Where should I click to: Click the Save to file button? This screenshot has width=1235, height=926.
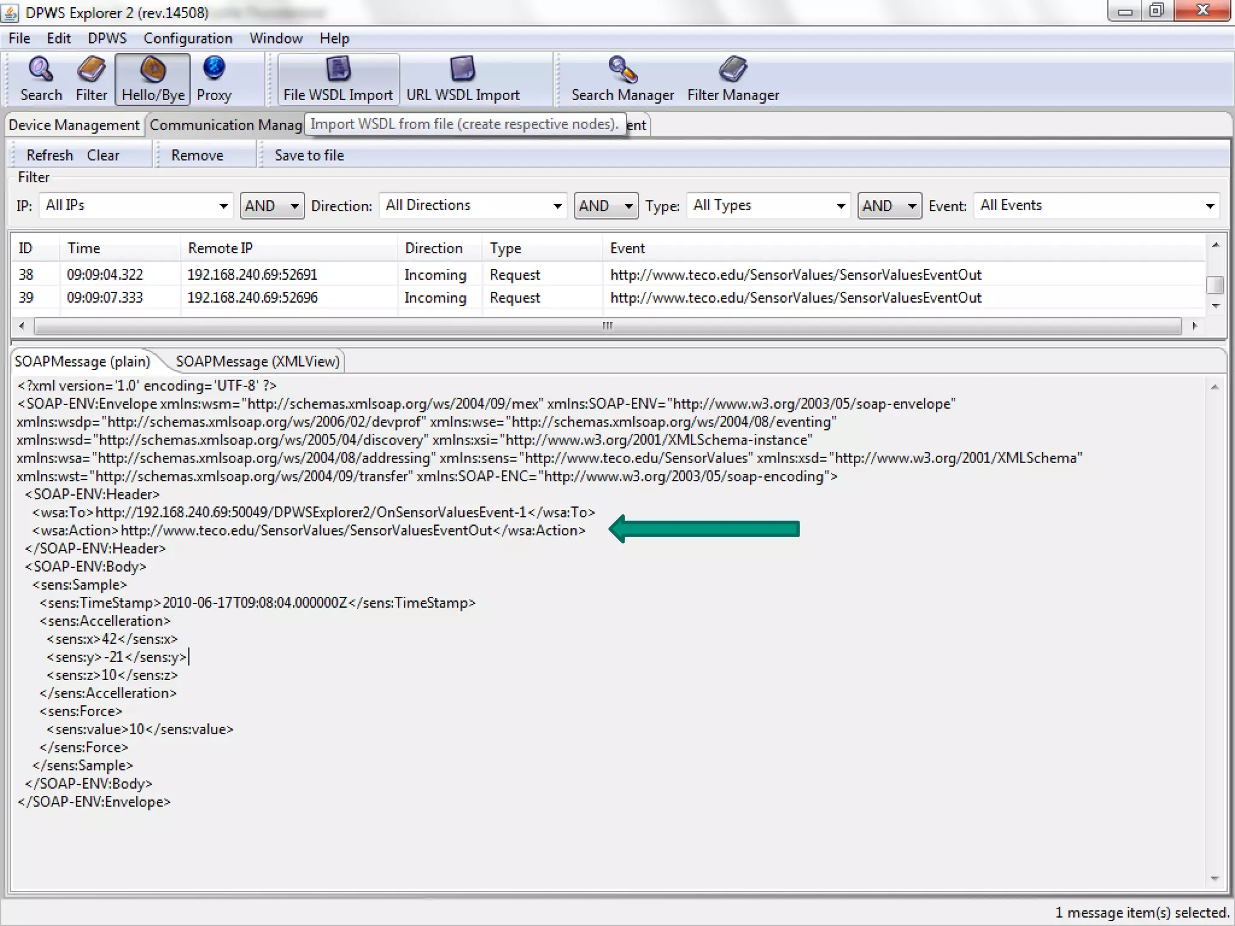309,156
